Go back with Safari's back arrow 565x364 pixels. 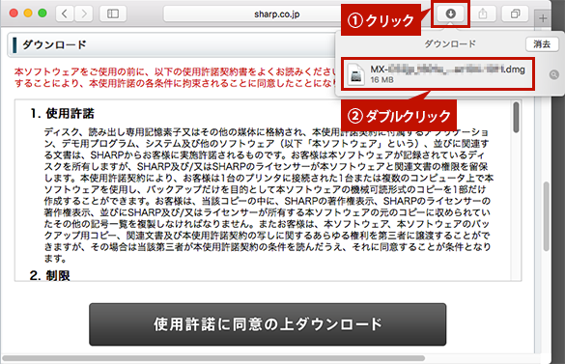[x=65, y=14]
